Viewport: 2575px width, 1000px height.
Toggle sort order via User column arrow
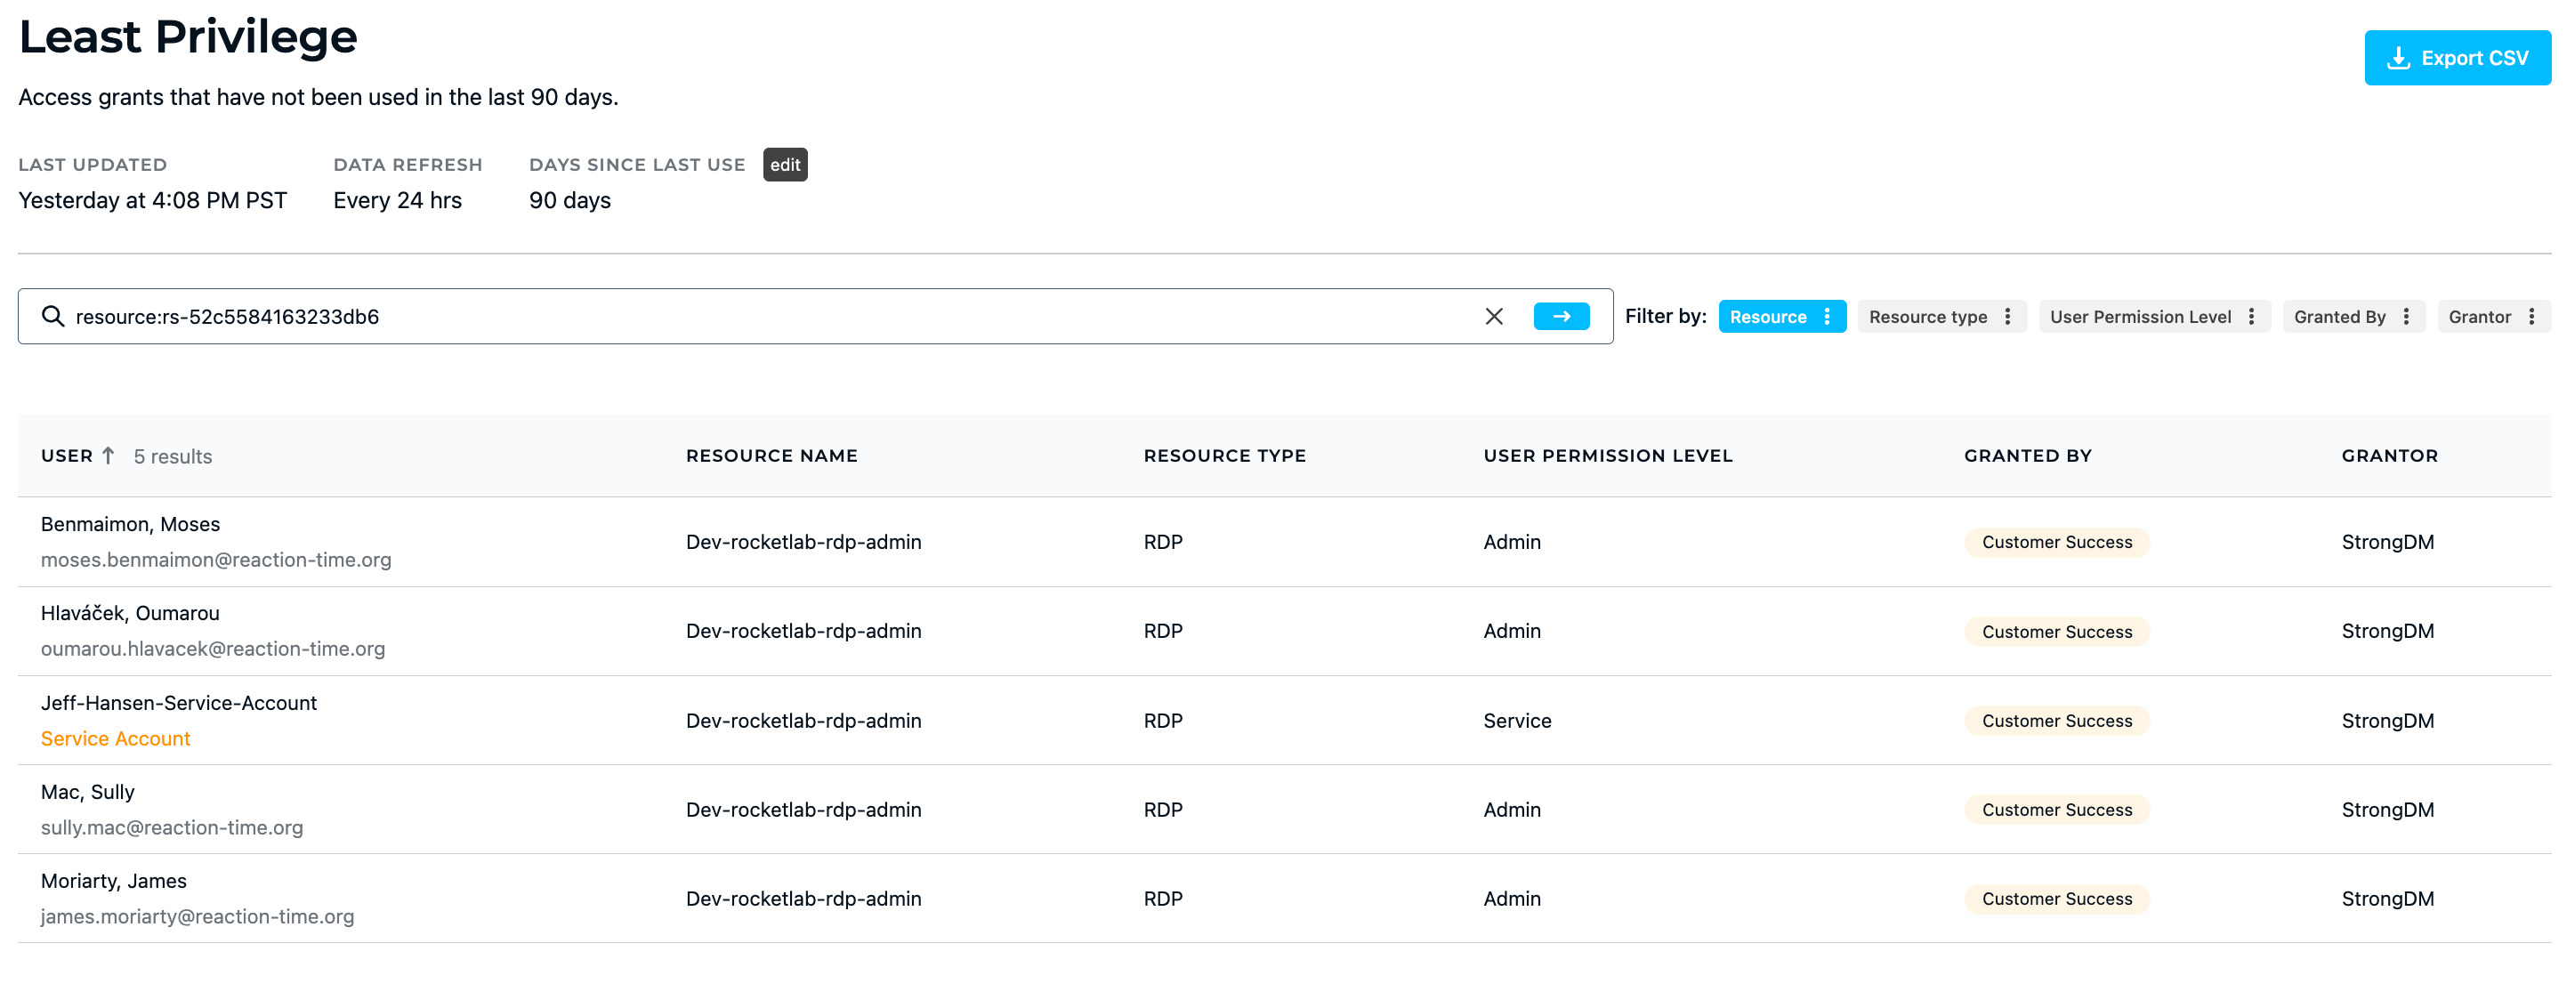point(108,456)
